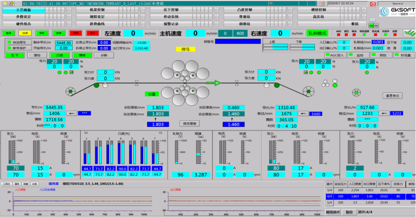The height and width of the screenshot is (217, 416).
Task: Click the 修改厚度 modify thickness button
Action: click(189, 124)
